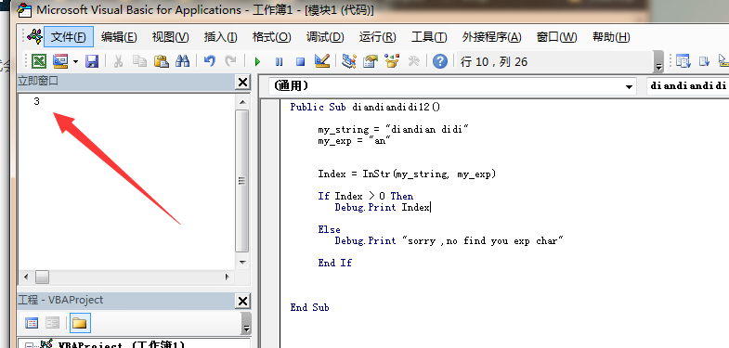Click the output value 3 in immediate window
The width and height of the screenshot is (729, 348).
[37, 101]
